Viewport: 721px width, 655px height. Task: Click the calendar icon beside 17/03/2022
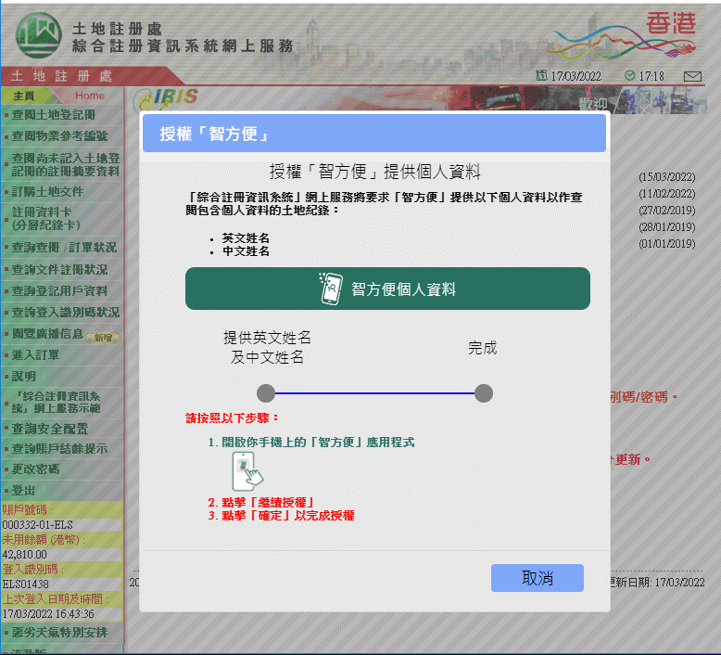pyautogui.click(x=541, y=75)
